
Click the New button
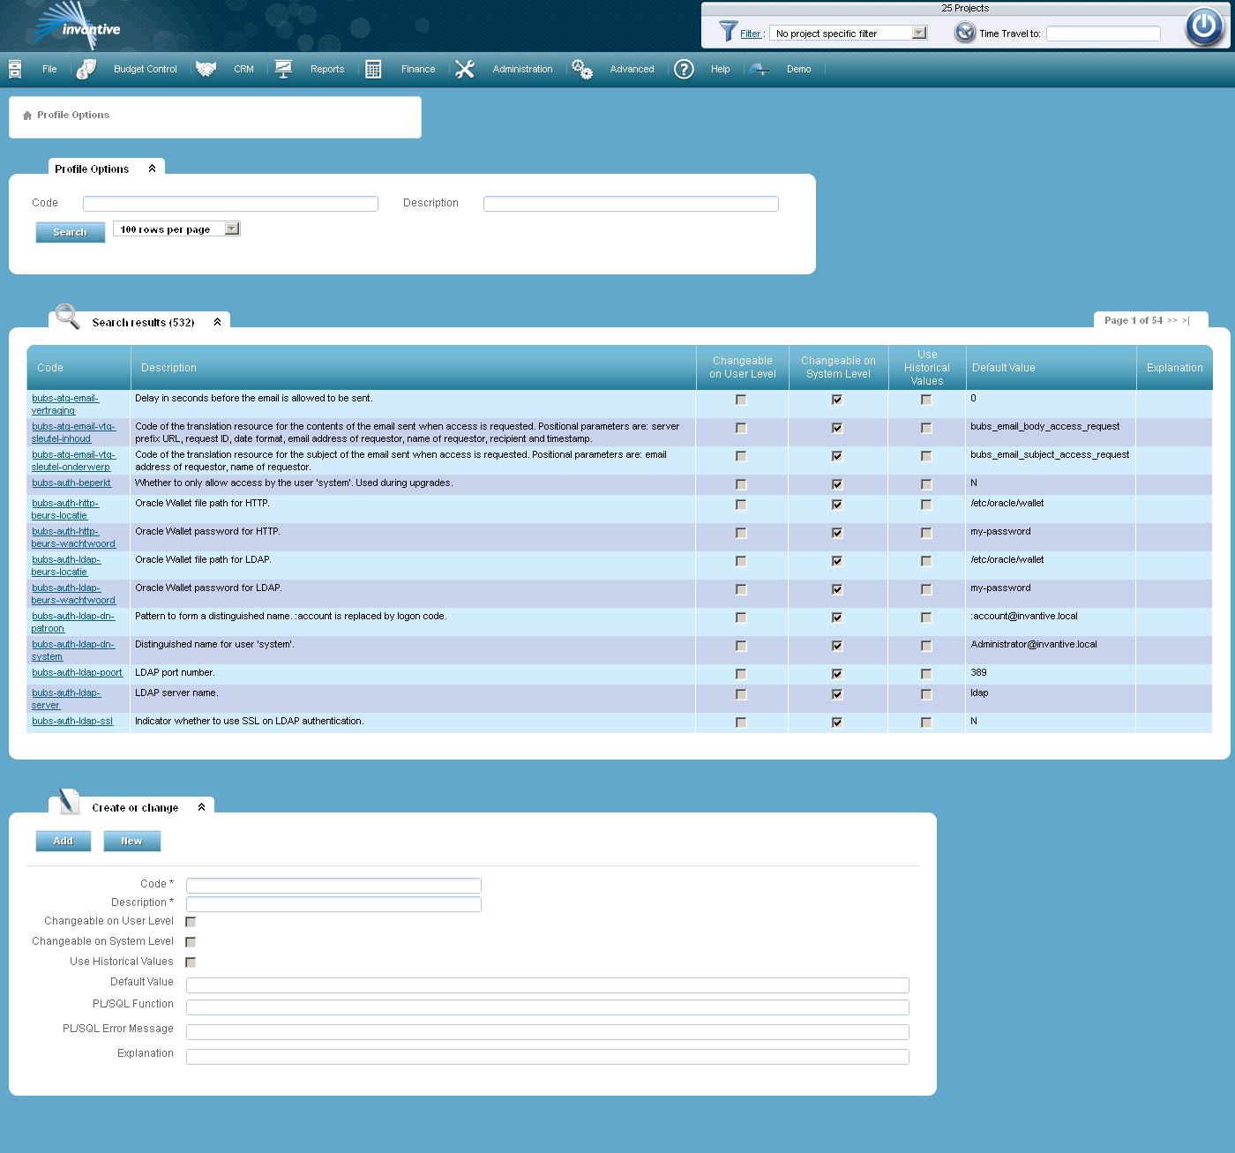pyautogui.click(x=131, y=841)
